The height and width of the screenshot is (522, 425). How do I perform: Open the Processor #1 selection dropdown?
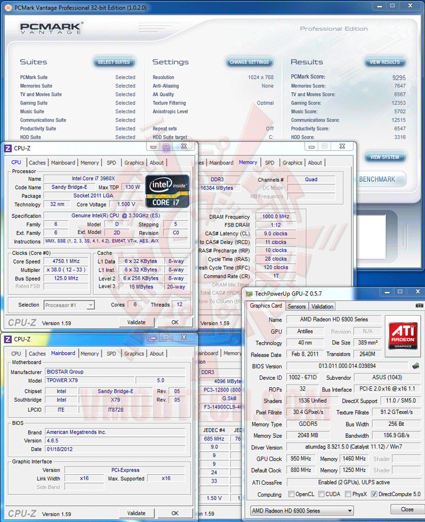pos(69,305)
